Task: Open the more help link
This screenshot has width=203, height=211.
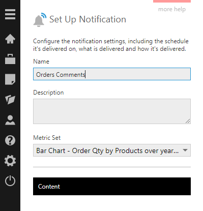Action: tap(172, 9)
